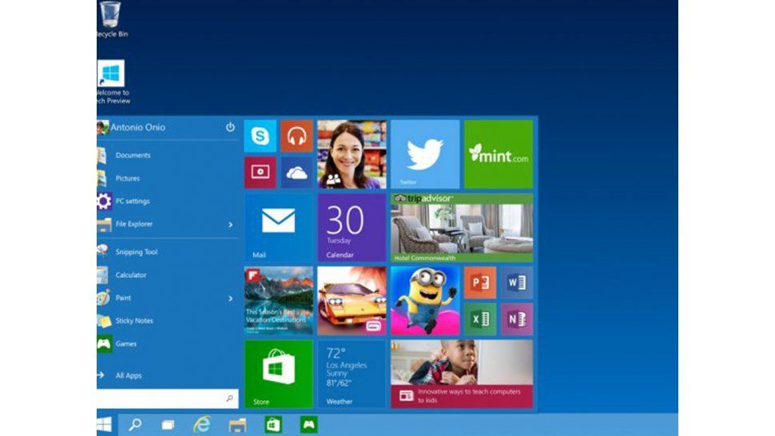Open the OneDrive cloud tile
The height and width of the screenshot is (436, 775).
[296, 172]
